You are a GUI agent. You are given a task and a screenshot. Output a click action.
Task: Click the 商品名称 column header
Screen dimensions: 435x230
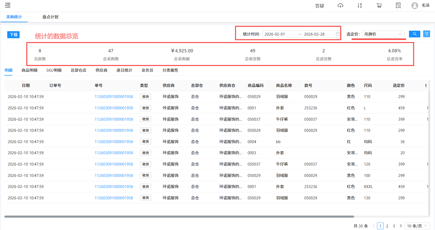click(284, 85)
